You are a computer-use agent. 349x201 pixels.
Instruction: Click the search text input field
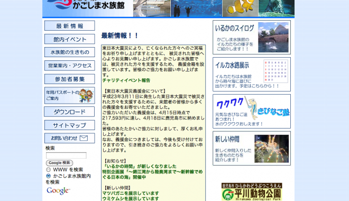pos(66,156)
